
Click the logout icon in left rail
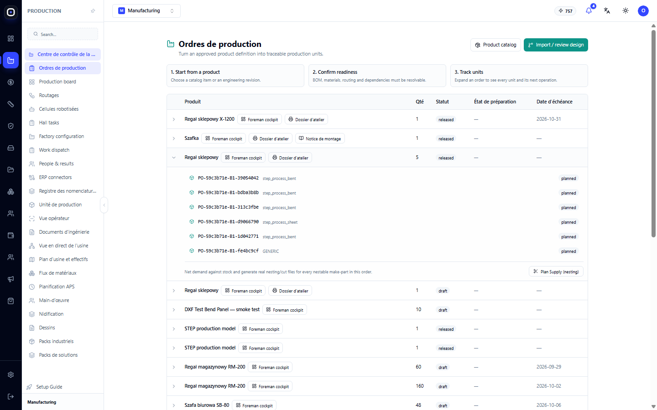pyautogui.click(x=11, y=397)
